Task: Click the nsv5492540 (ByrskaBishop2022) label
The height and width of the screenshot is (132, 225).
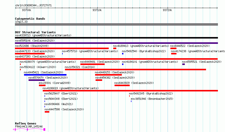Action: coord(144,51)
